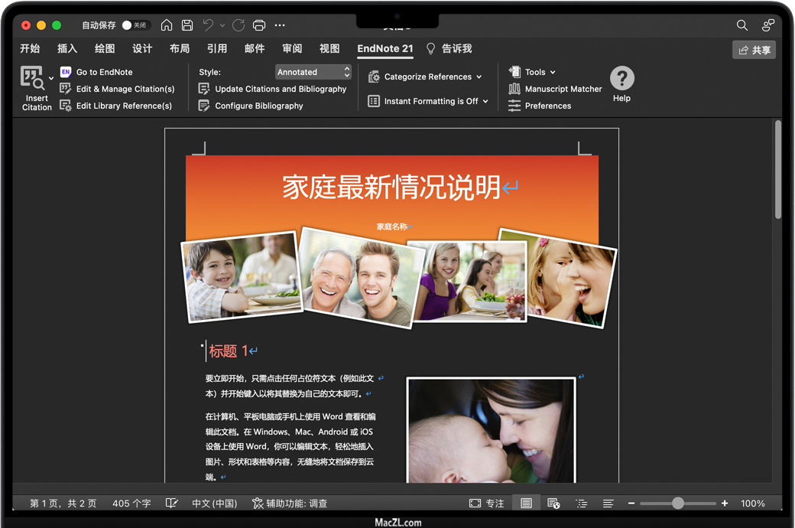Screen dimensions: 795x528
Task: Open Configure Bibliography
Action: tap(258, 106)
